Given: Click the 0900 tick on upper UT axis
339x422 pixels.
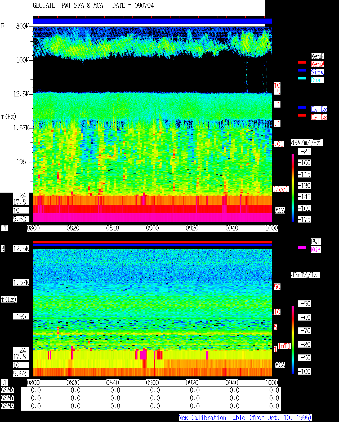Looking at the screenshot, I should click(153, 228).
